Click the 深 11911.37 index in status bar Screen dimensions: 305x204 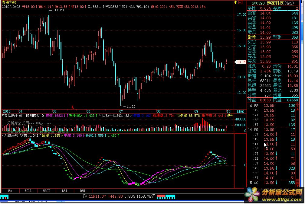point(119,196)
